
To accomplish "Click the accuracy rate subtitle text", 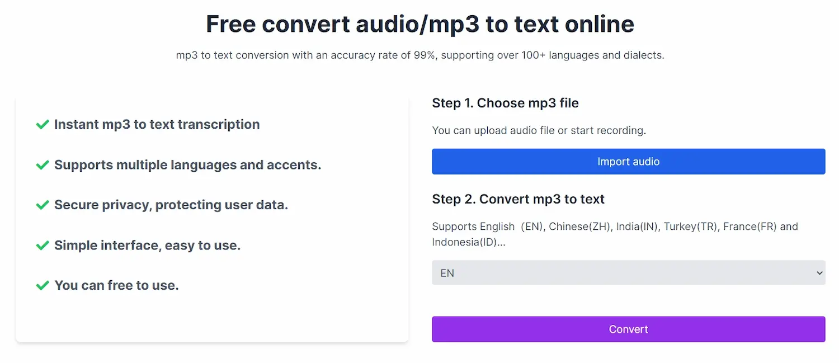I will tap(419, 55).
